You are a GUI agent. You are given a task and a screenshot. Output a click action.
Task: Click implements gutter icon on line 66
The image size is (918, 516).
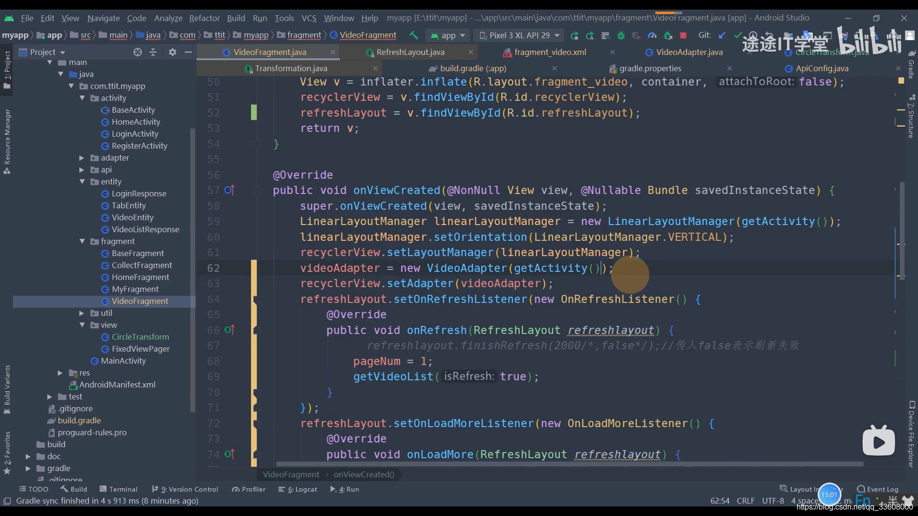(x=229, y=330)
